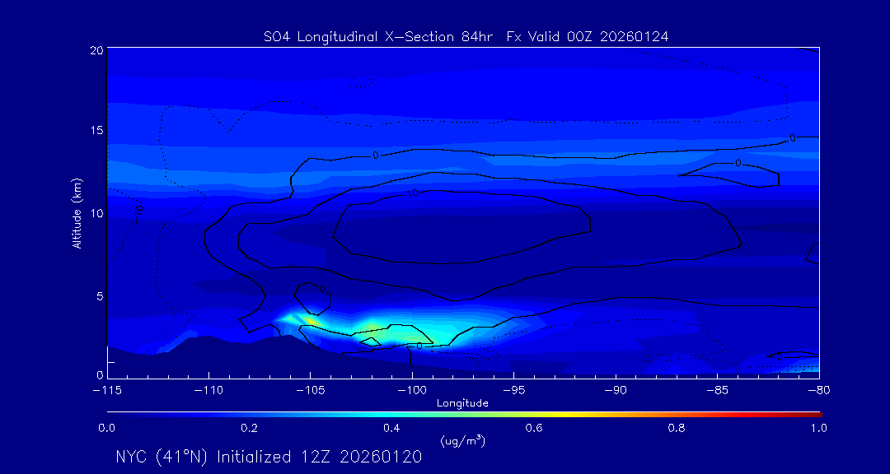Select the 15 km altitude tick label
This screenshot has height=474, width=890.
[96, 132]
